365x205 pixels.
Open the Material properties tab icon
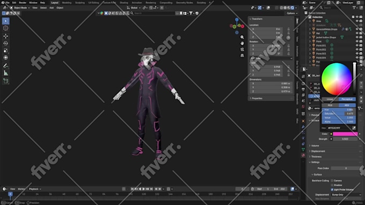(x=303, y=155)
